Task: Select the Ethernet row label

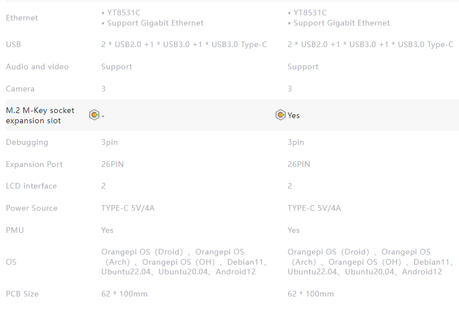Action: click(22, 18)
